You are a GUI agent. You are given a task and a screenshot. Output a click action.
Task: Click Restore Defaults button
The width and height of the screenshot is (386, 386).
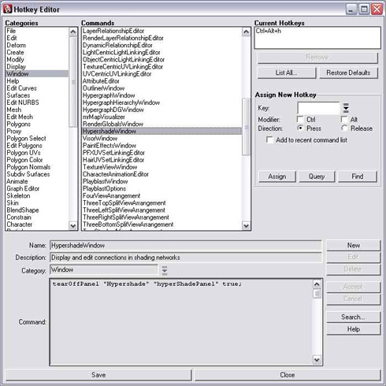[348, 72]
